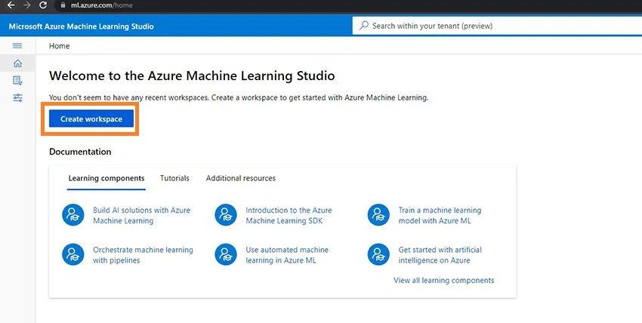642x323 pixels.
Task: Click the Create workspace button
Action: tap(91, 119)
